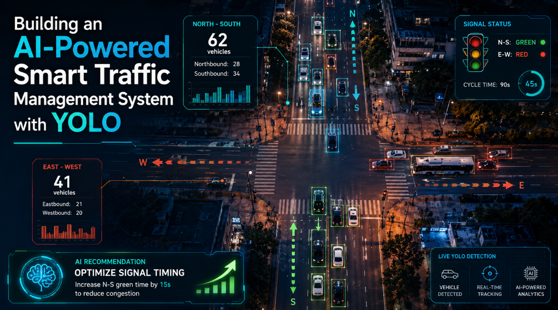The height and width of the screenshot is (310, 558).
Task: Select the GREEN status text for N-S
Action: [526, 42]
